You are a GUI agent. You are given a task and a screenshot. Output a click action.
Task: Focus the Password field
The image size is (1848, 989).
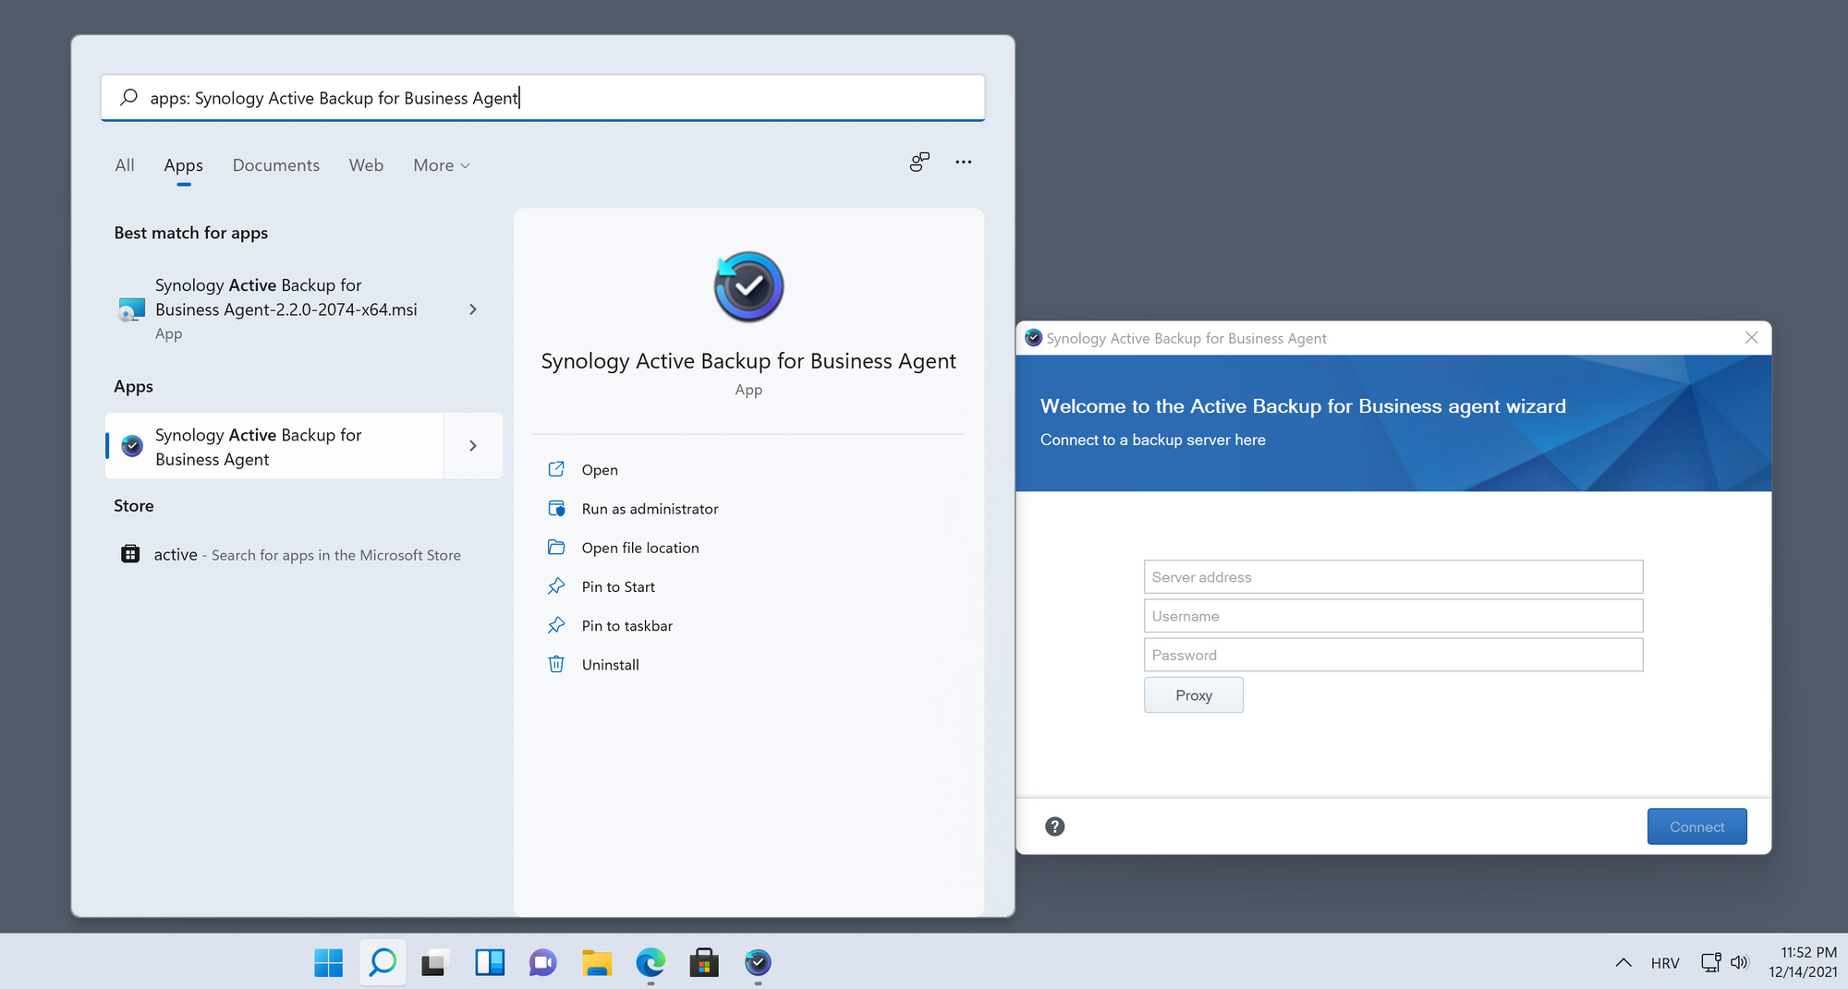click(x=1393, y=655)
